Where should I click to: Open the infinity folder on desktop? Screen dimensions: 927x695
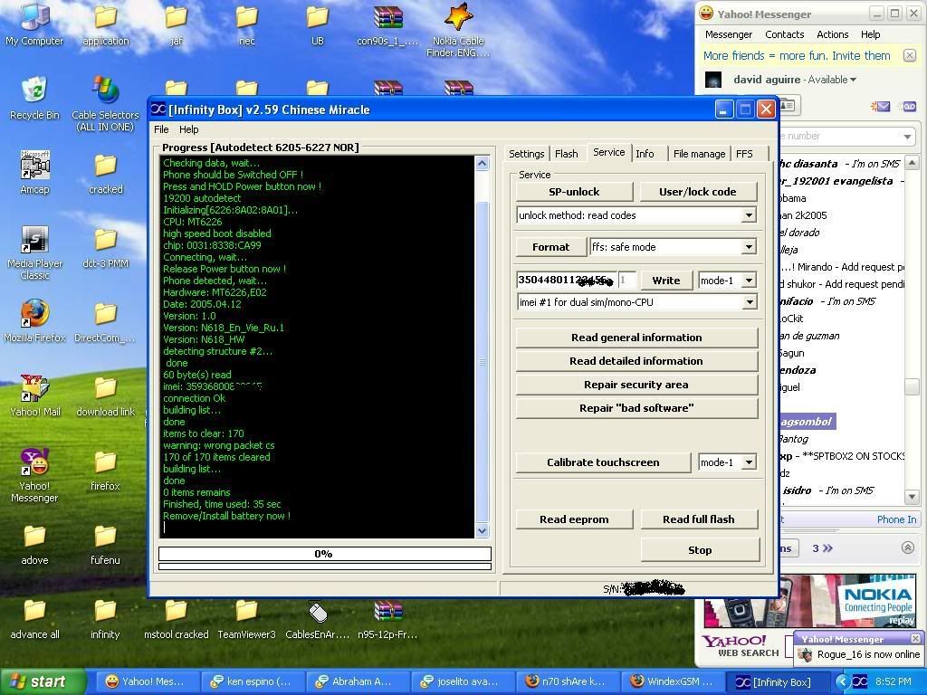click(x=105, y=613)
